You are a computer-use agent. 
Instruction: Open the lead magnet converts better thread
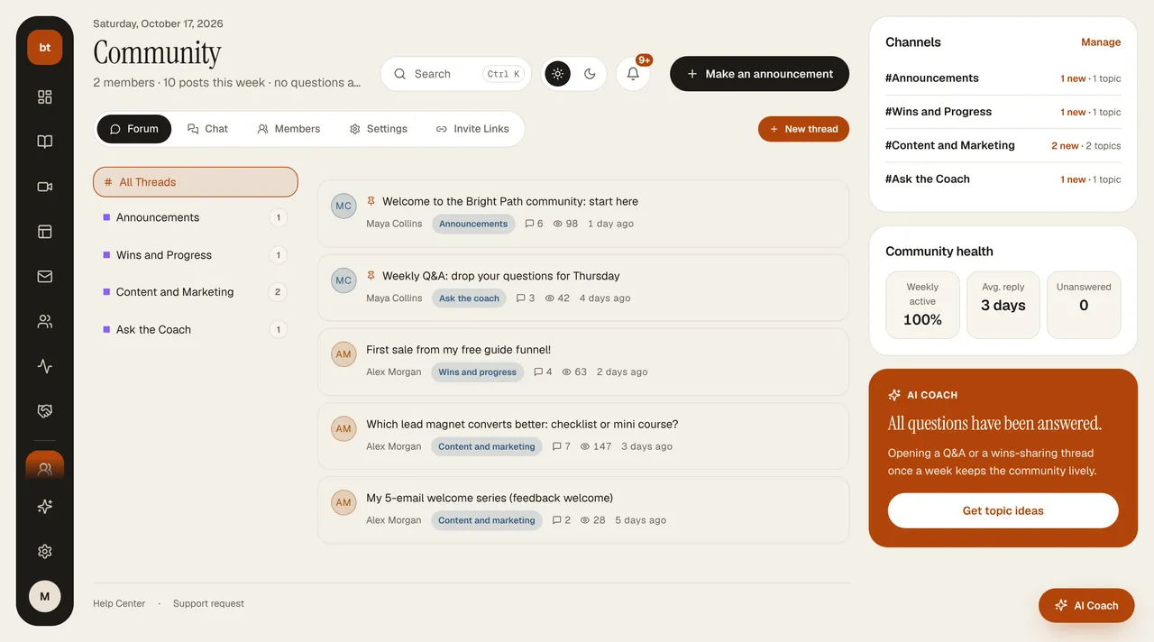point(522,425)
